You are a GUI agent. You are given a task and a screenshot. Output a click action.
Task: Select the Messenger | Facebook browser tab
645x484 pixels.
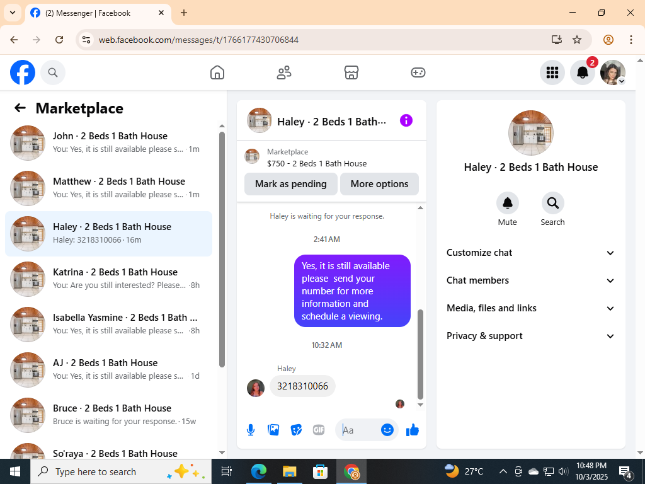[x=98, y=13]
